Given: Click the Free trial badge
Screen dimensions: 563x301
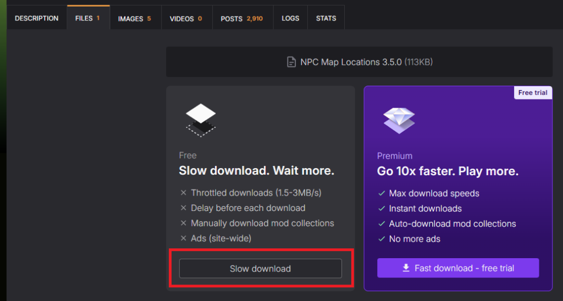Looking at the screenshot, I should [533, 93].
